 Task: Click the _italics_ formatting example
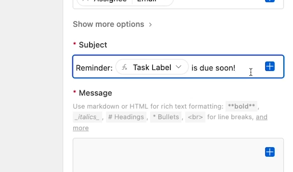click(x=87, y=117)
